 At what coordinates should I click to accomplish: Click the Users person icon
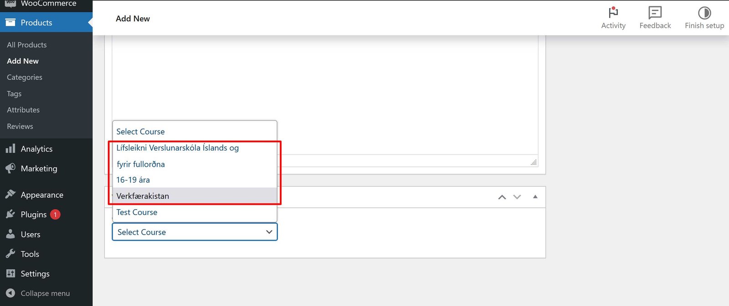(10, 234)
